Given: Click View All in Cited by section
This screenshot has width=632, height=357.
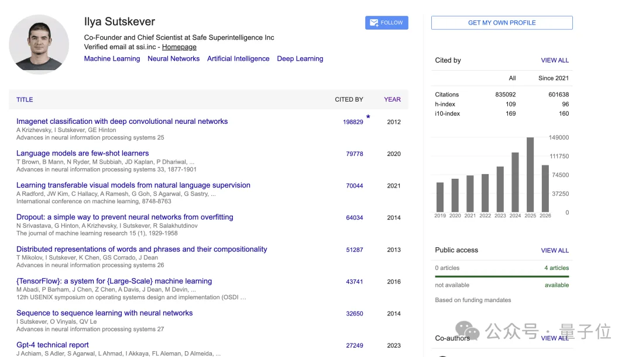Looking at the screenshot, I should click(555, 60).
